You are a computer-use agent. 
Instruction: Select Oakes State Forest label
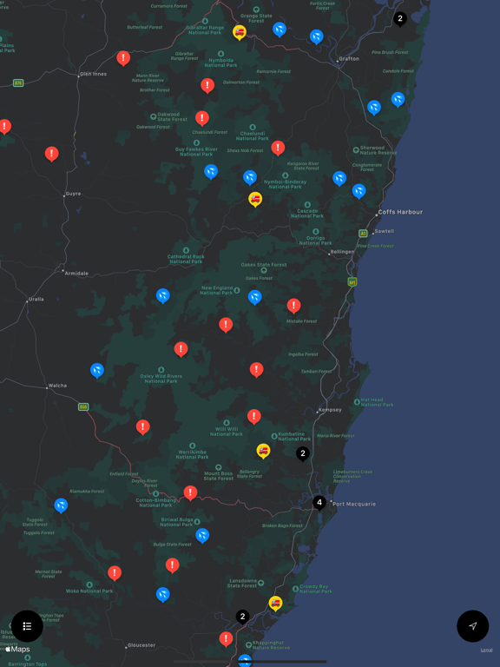coord(264,265)
